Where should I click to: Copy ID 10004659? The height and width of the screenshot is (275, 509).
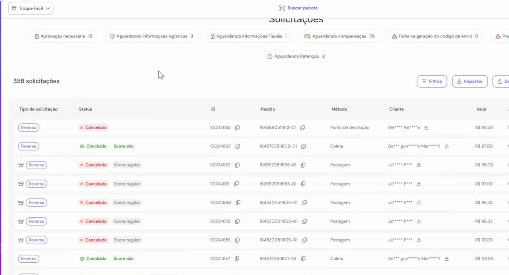click(x=237, y=221)
